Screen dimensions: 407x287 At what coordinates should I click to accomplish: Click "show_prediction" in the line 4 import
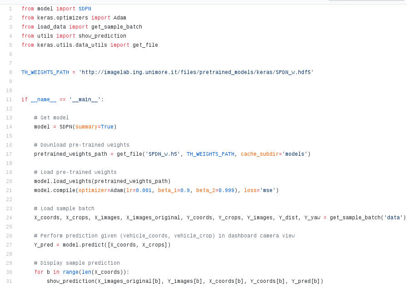pos(102,36)
